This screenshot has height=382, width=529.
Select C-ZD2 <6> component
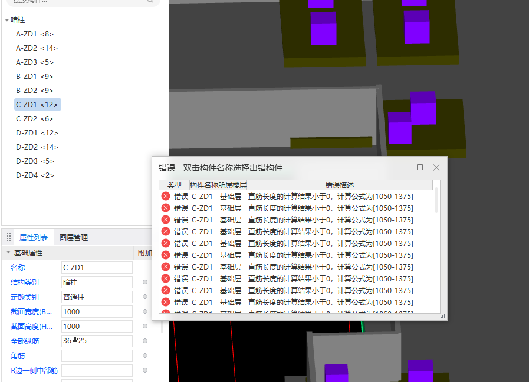(35, 119)
